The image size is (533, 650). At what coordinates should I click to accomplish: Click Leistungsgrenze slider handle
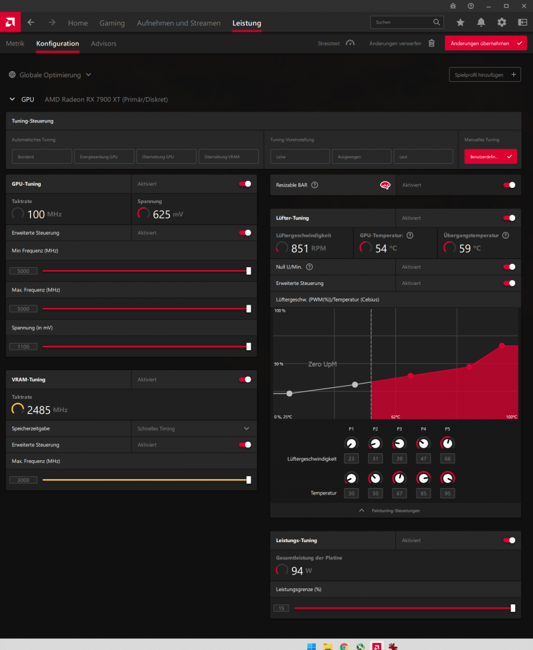pyautogui.click(x=513, y=608)
